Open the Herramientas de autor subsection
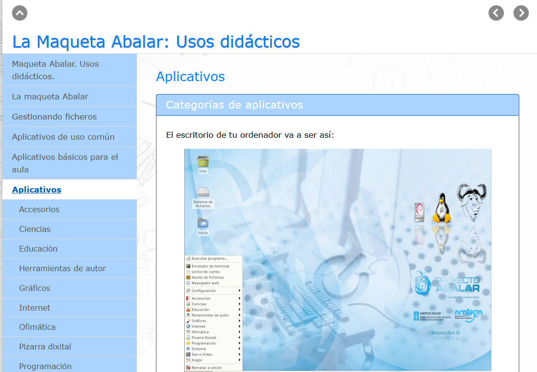The image size is (537, 372). tap(62, 268)
